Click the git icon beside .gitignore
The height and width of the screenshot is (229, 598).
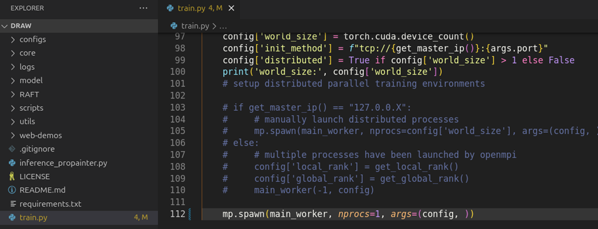tap(13, 149)
